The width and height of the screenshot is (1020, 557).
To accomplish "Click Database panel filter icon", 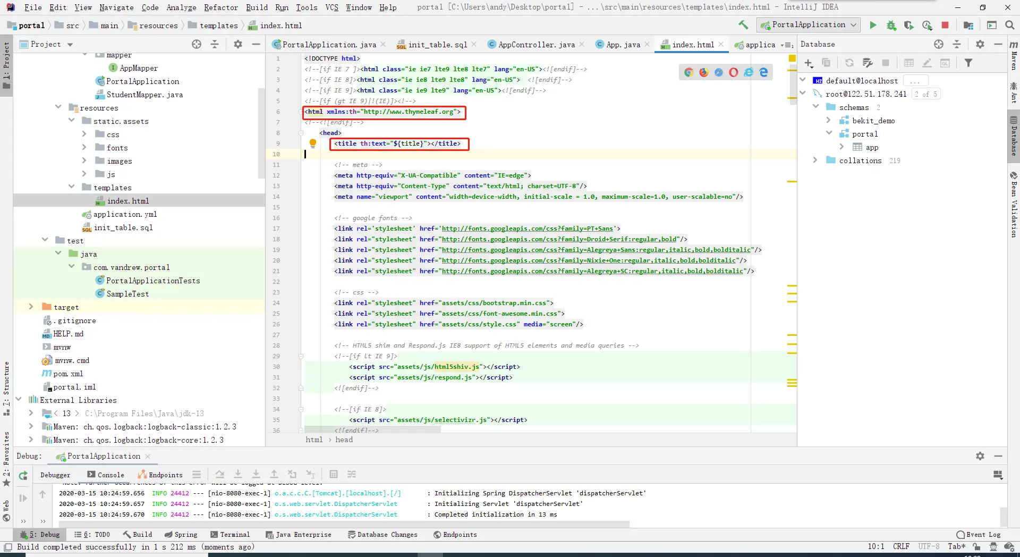I will [968, 63].
